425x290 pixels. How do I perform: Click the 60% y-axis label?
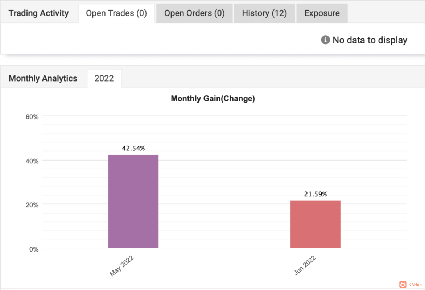click(32, 117)
